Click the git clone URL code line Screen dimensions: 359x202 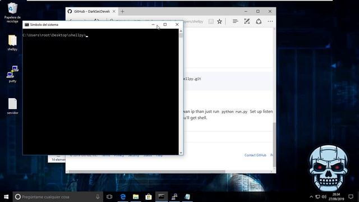(192, 79)
